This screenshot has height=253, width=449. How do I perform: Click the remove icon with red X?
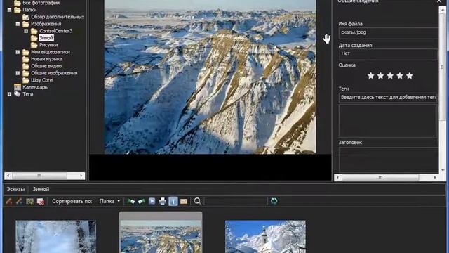41,202
